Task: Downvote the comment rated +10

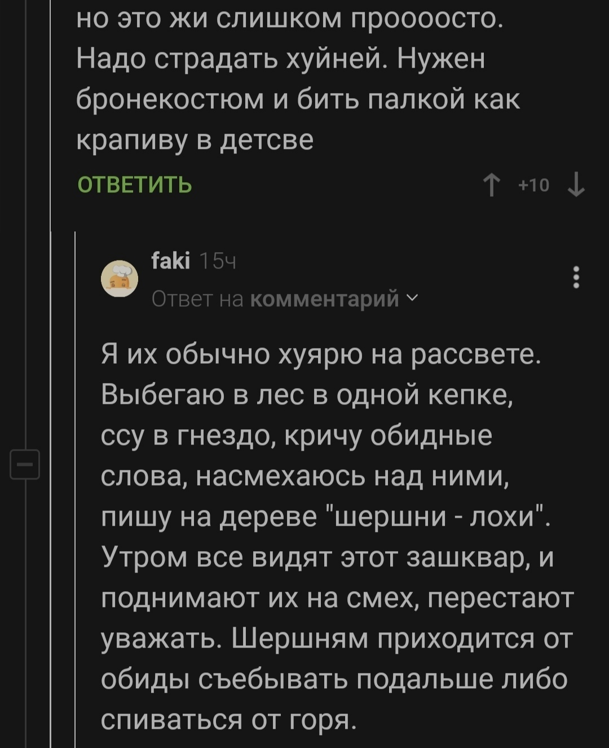Action: [576, 185]
